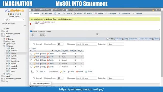163x92 pixels.
Task: Open the Search tab
Action: tap(67, 14)
